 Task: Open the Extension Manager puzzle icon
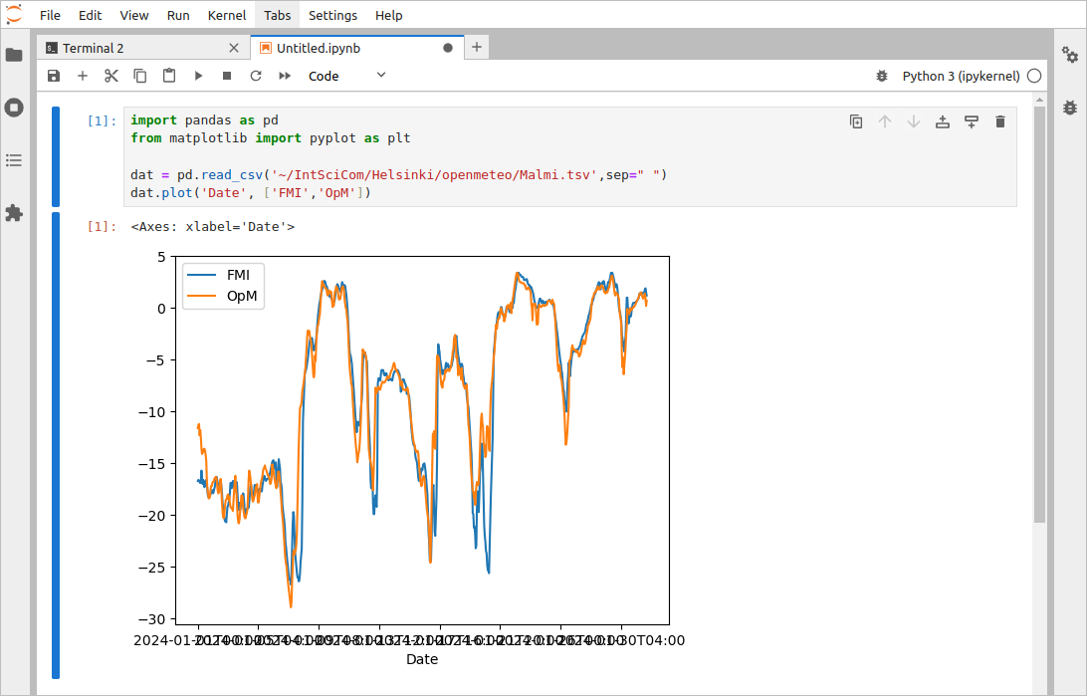[x=14, y=213]
